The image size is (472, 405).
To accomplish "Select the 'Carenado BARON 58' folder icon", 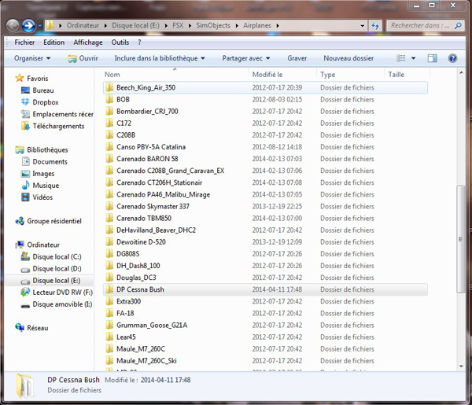I will point(109,159).
